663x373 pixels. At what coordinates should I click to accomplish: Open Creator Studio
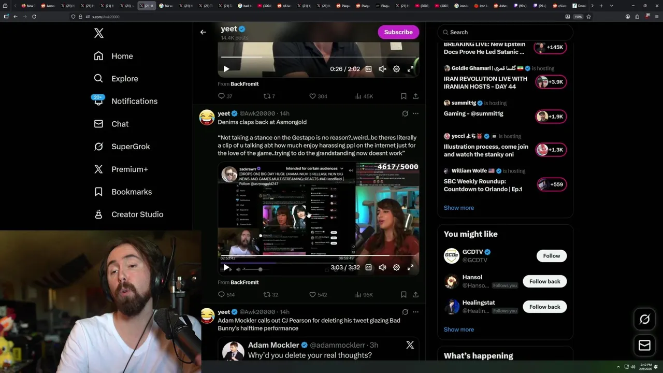[128, 214]
